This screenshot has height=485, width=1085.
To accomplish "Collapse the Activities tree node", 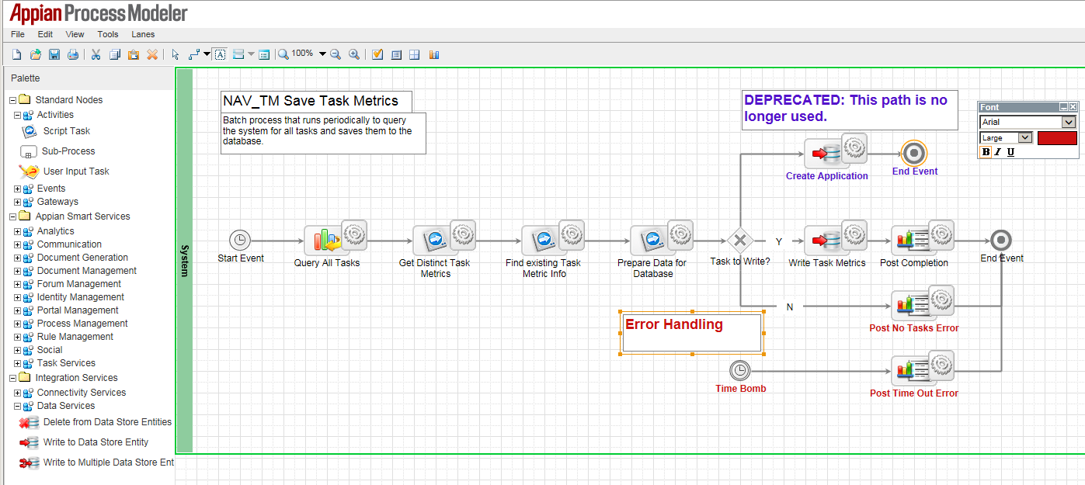I will [17, 115].
